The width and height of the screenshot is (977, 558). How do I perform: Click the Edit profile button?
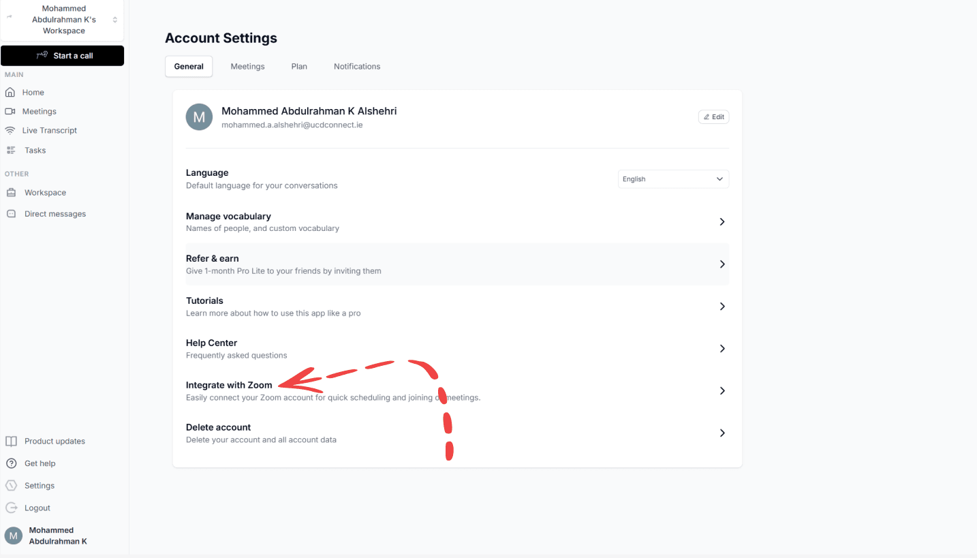(x=713, y=117)
